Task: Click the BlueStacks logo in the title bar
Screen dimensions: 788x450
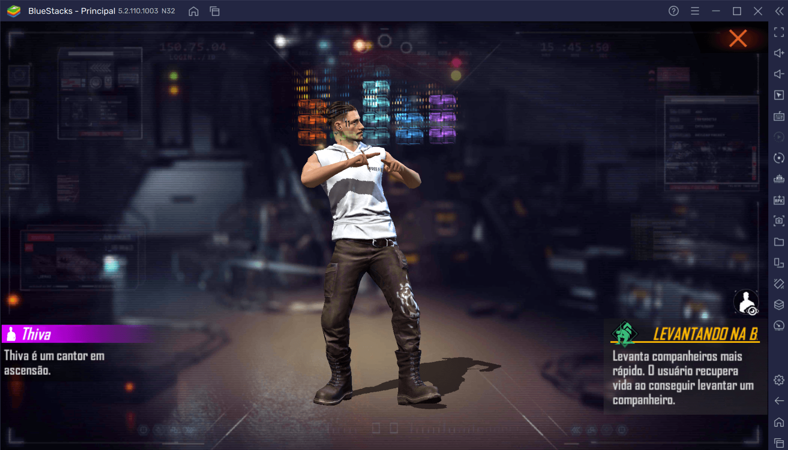Action: (x=14, y=11)
